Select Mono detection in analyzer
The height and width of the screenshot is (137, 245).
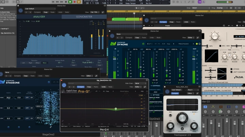(45, 63)
